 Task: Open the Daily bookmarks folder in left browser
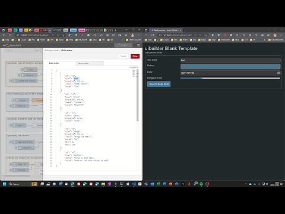[6, 40]
